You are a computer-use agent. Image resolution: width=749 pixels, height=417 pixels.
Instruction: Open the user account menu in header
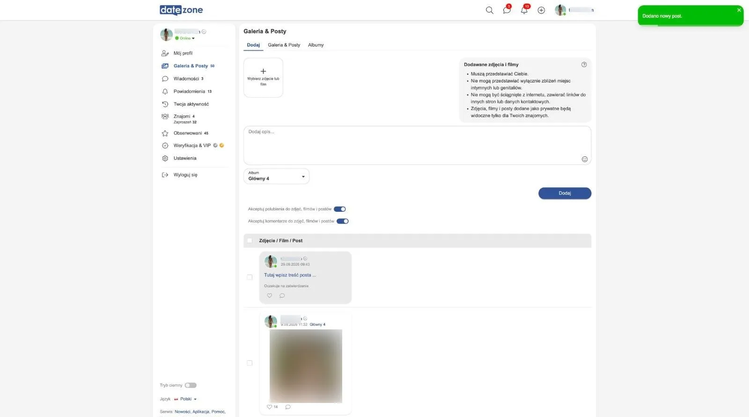click(574, 10)
